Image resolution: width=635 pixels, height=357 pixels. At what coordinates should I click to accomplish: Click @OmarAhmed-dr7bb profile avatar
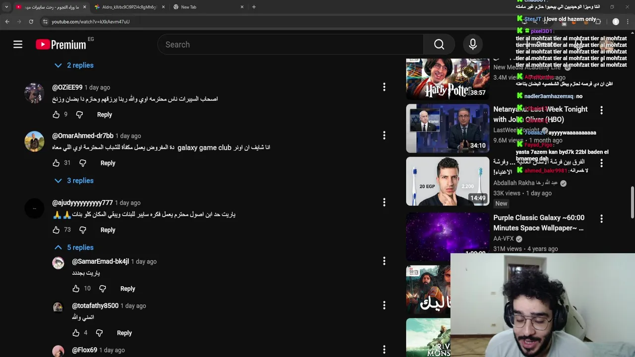pos(34,141)
